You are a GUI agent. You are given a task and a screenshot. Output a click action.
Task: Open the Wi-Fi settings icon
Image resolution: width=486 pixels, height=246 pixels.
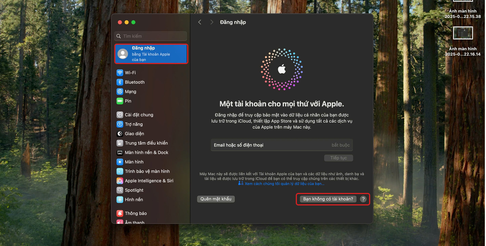[120, 72]
